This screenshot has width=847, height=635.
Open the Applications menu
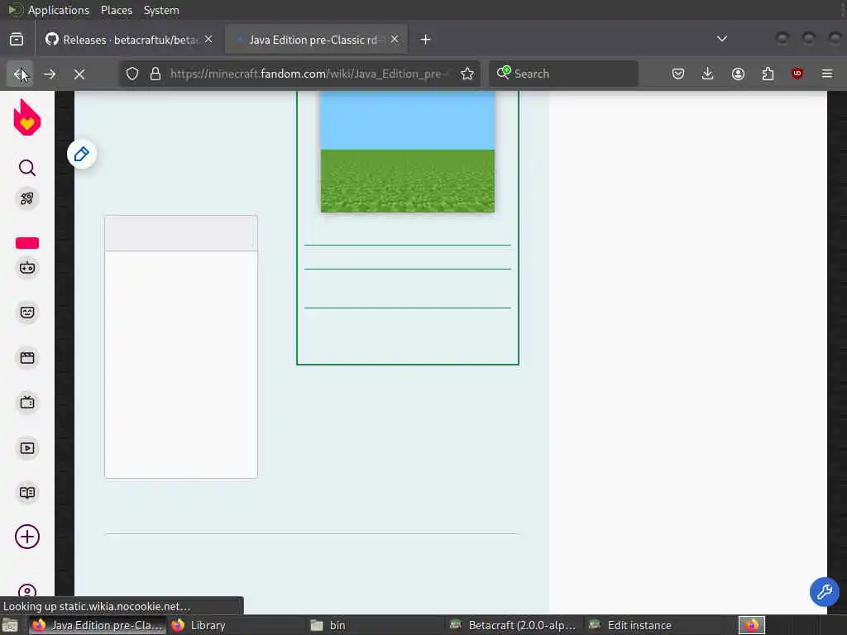click(59, 10)
